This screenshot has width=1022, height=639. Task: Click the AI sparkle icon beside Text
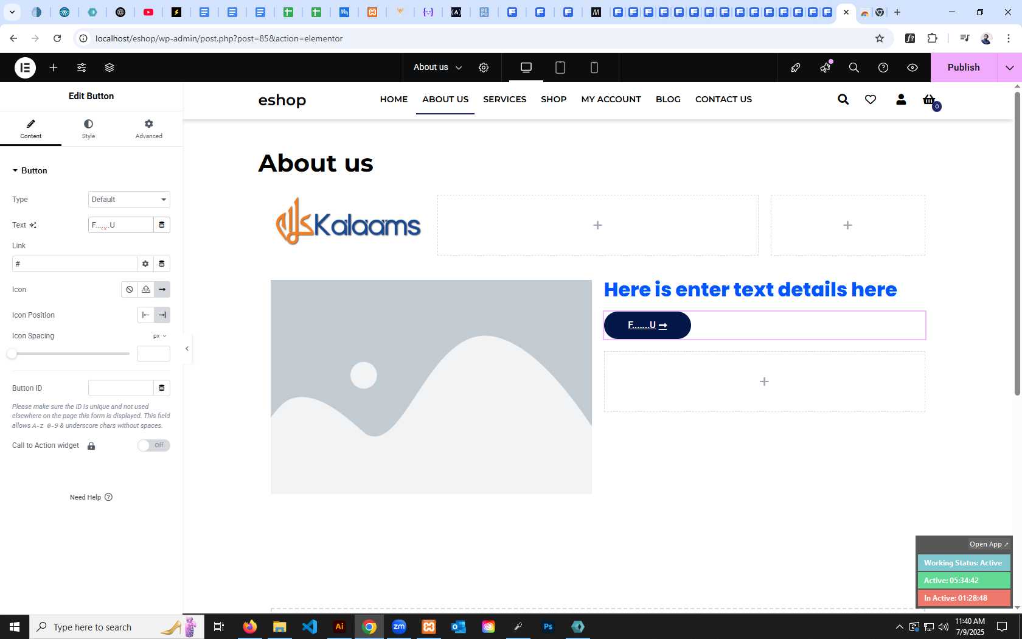click(x=33, y=225)
